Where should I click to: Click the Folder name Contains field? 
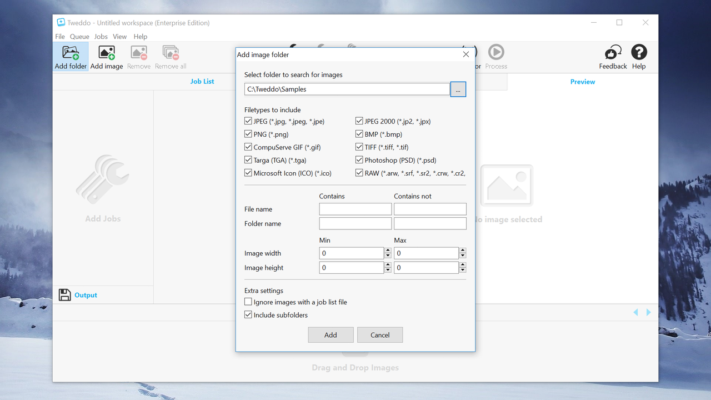(355, 223)
